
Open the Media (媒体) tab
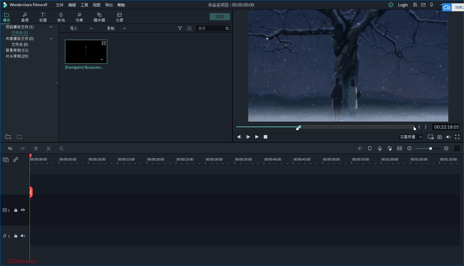(x=6, y=17)
